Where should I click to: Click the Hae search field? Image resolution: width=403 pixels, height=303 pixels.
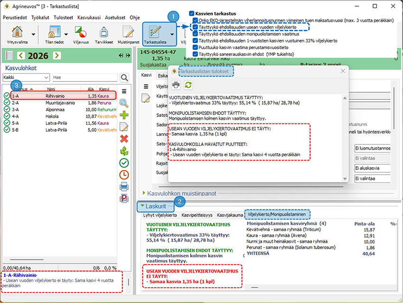point(83,77)
